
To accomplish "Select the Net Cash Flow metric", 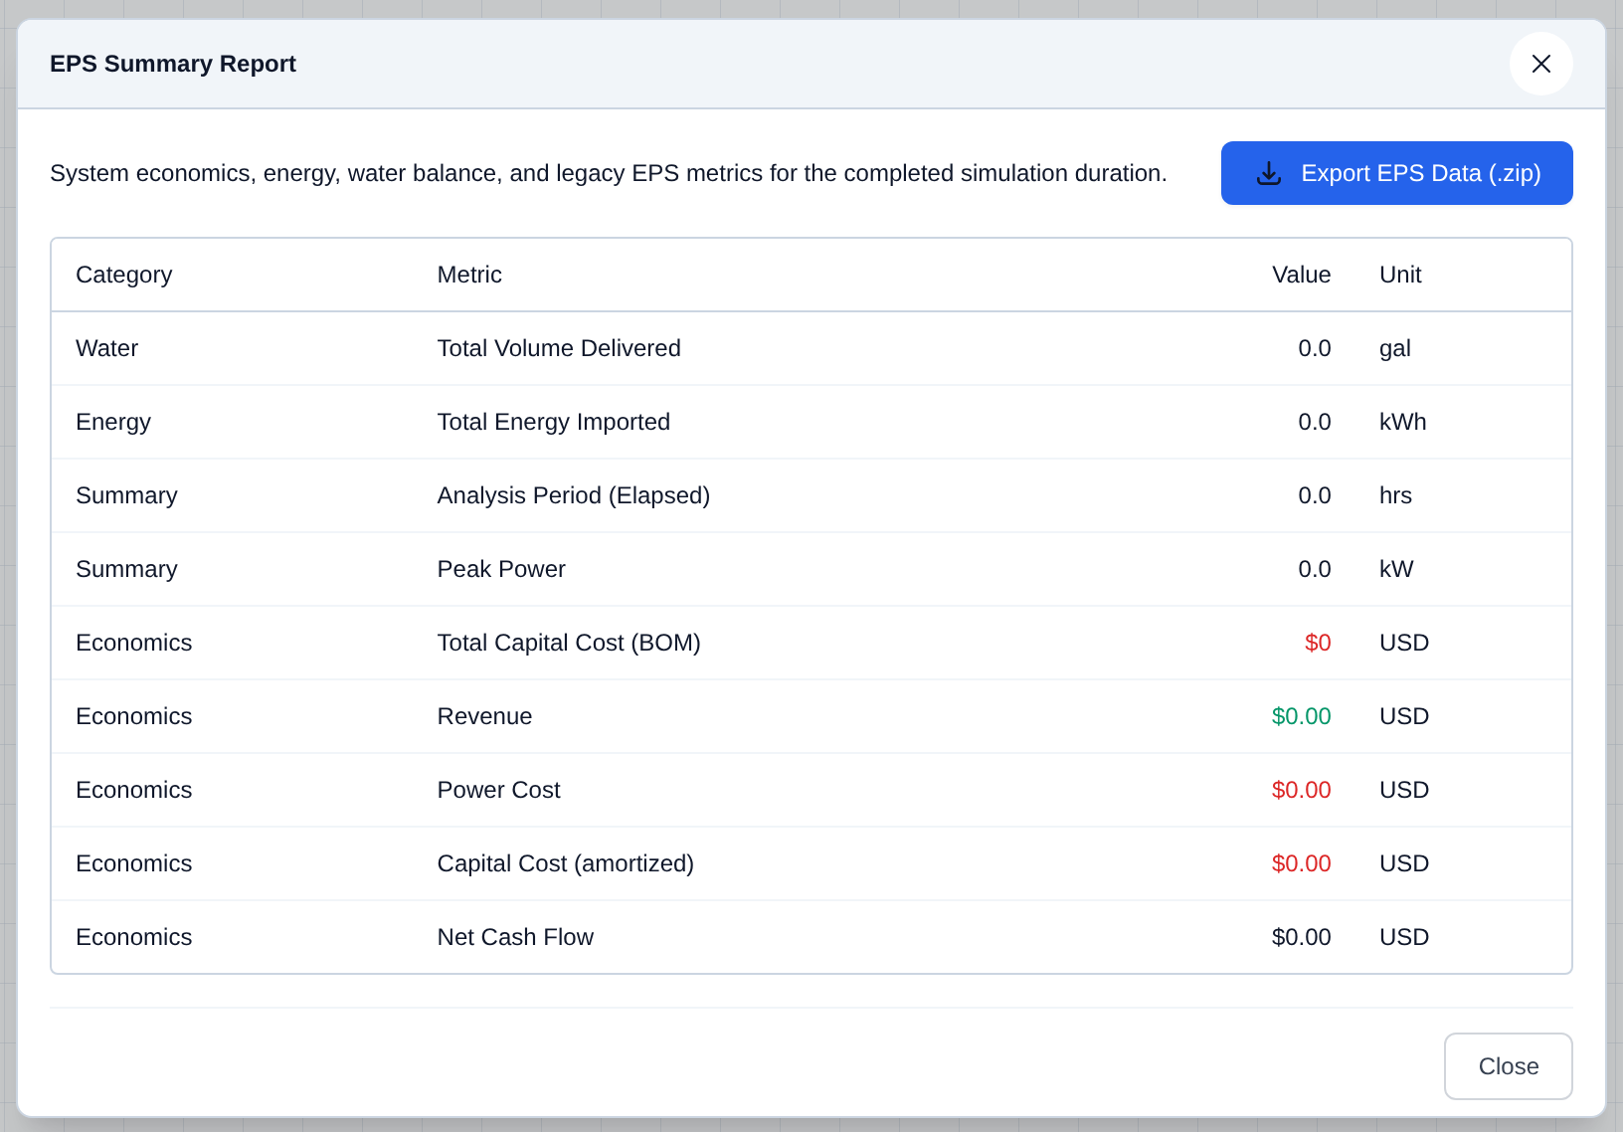I will 515,937.
